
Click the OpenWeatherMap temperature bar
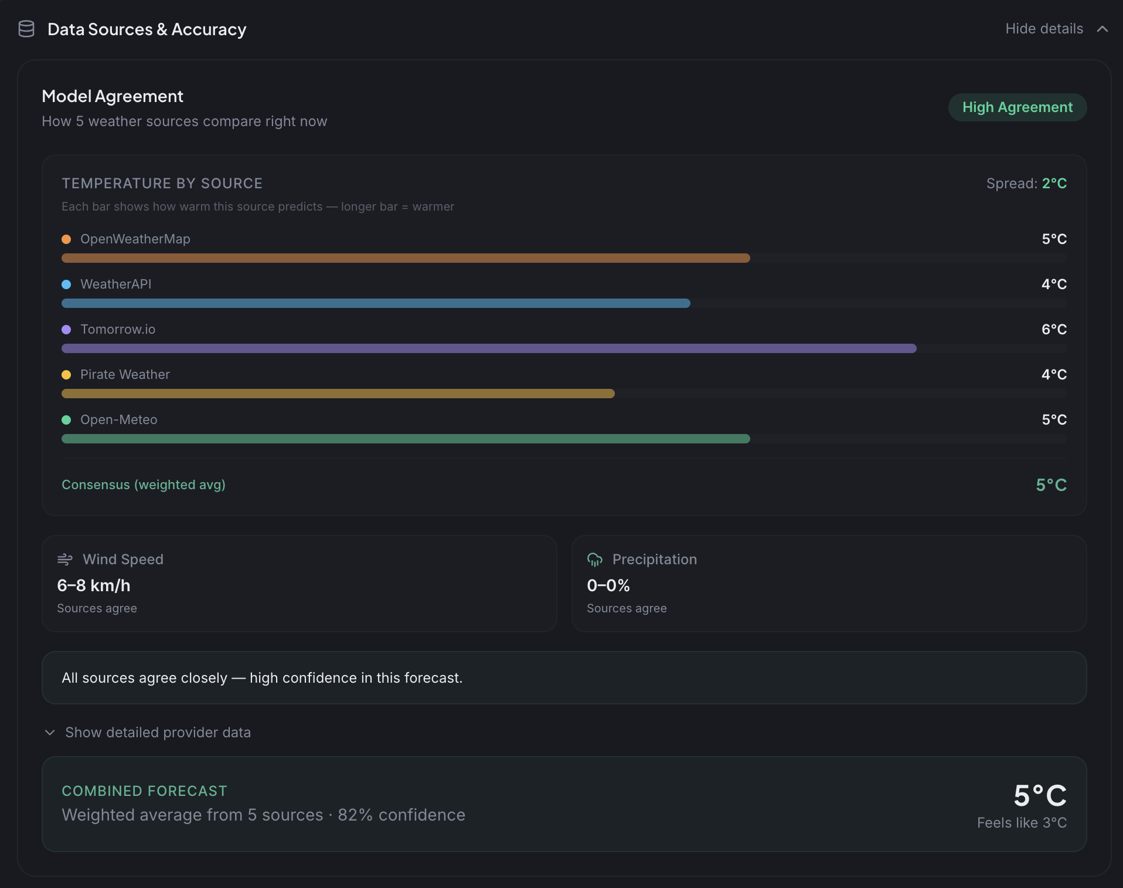[x=406, y=258]
